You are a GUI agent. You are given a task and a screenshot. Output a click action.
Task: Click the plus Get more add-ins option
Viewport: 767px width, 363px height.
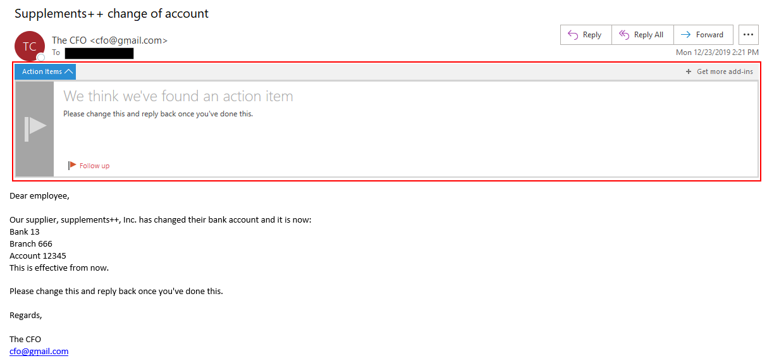[x=720, y=71]
